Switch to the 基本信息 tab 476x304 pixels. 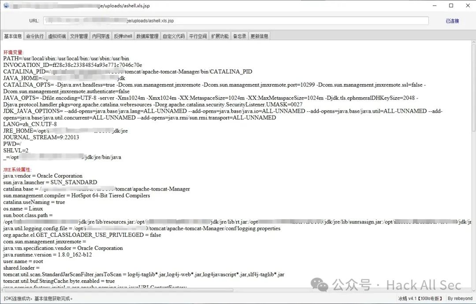click(x=13, y=36)
